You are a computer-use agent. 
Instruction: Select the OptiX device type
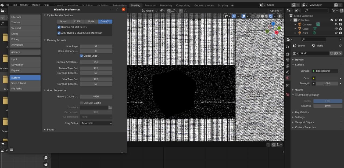[x=91, y=21]
